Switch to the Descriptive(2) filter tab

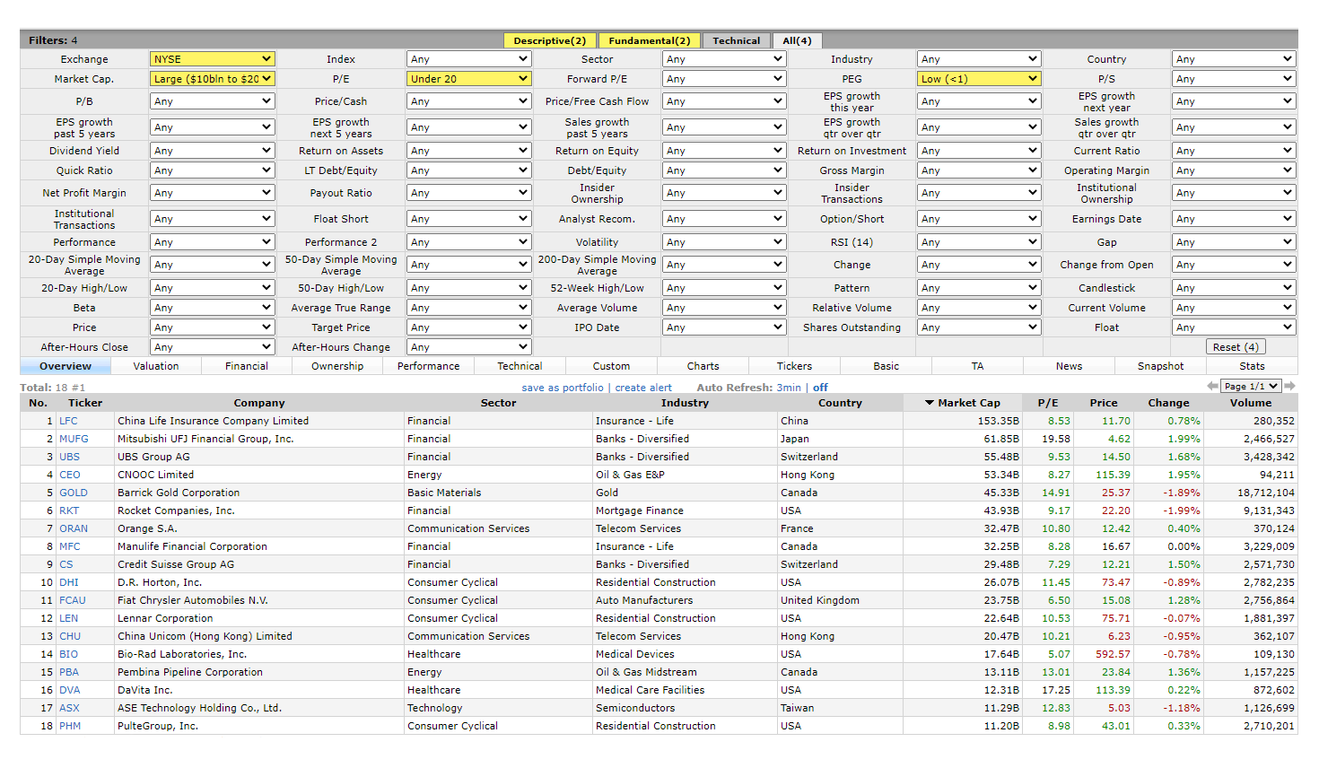click(x=550, y=40)
